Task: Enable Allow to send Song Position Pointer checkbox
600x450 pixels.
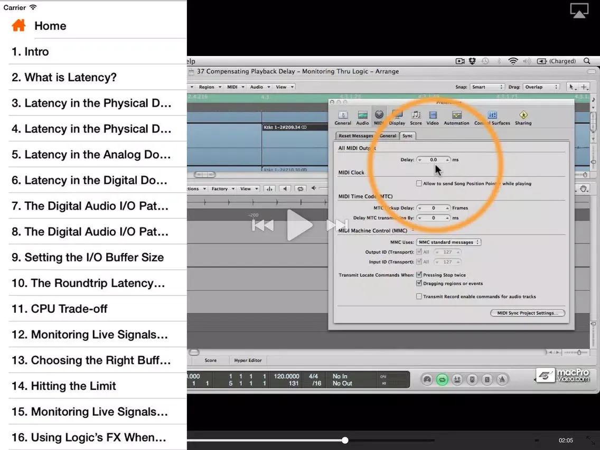Action: coord(419,183)
